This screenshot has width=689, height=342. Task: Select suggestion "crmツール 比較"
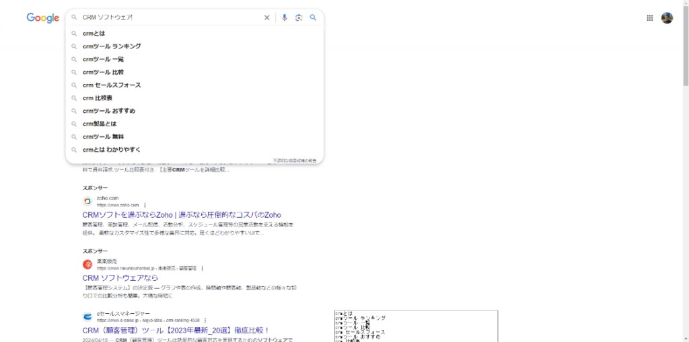[194, 72]
